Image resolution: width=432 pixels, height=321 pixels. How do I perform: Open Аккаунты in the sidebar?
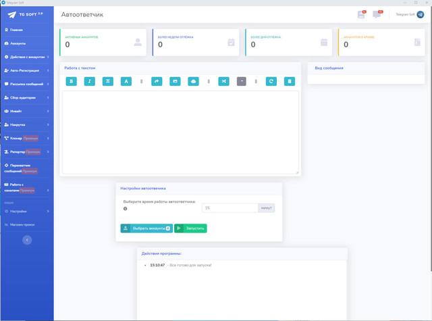click(27, 43)
